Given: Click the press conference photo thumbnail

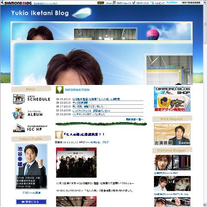Looking at the screenshot, I should (76, 163).
